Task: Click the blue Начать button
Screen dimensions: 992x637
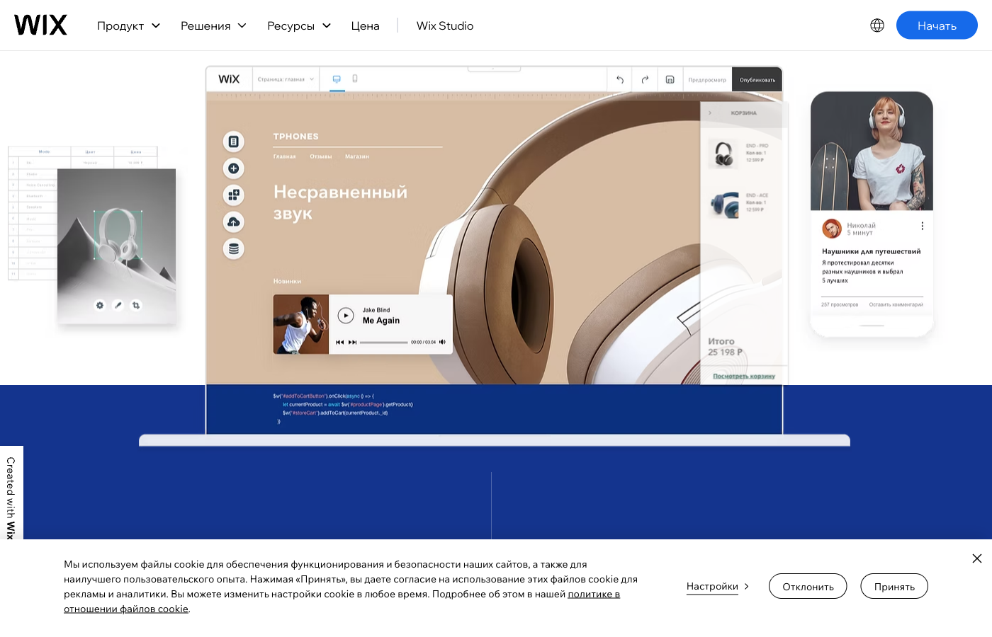Action: coord(937,25)
